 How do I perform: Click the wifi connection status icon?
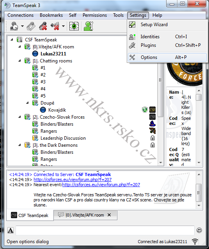point(195,242)
